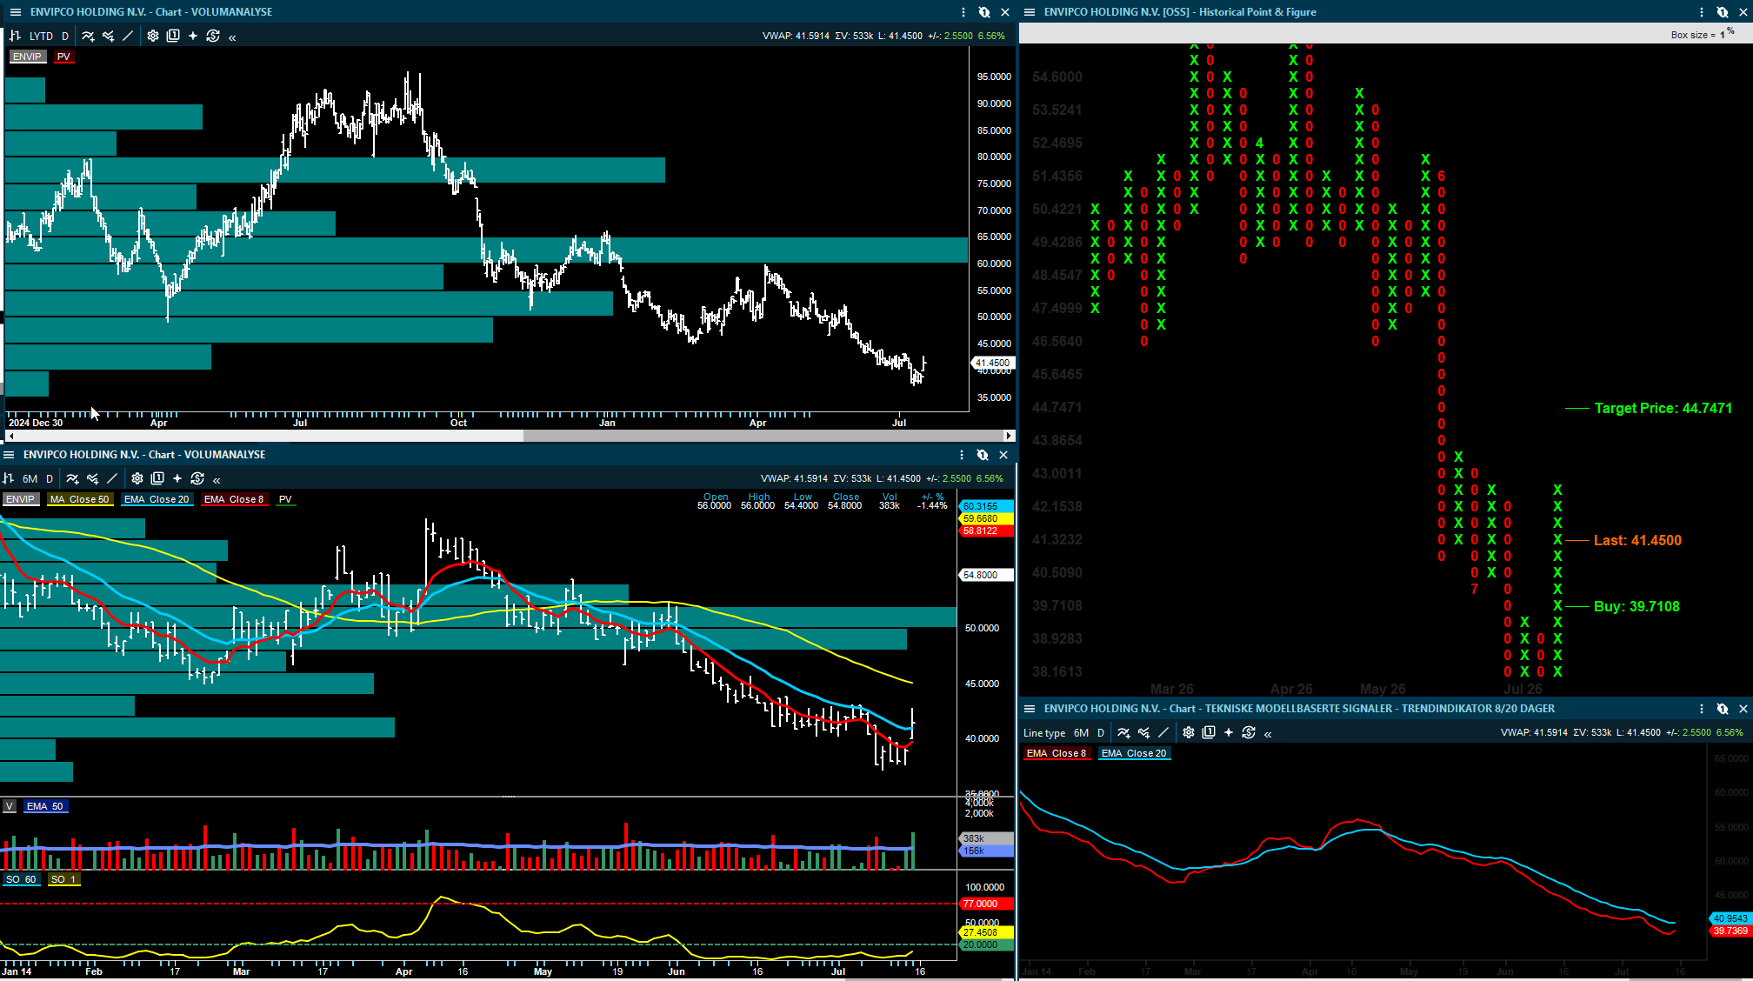
Task: Add an indicator in the LYTD chart toolbar
Action: (x=88, y=36)
